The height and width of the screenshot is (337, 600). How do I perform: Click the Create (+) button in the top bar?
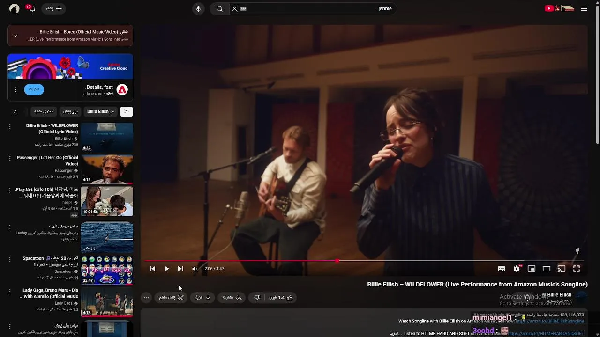(54, 8)
